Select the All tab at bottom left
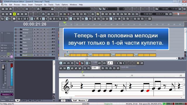Viewport: 187px width, 105px height. click(18, 101)
